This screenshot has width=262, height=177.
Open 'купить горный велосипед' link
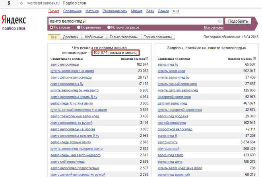point(177,84)
